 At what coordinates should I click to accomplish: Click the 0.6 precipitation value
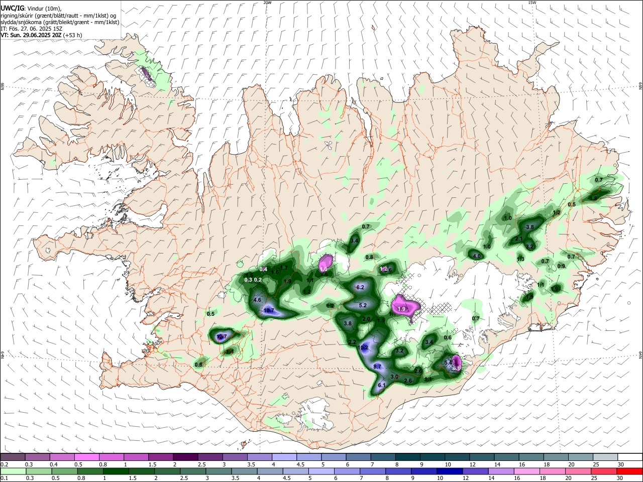tap(448, 338)
